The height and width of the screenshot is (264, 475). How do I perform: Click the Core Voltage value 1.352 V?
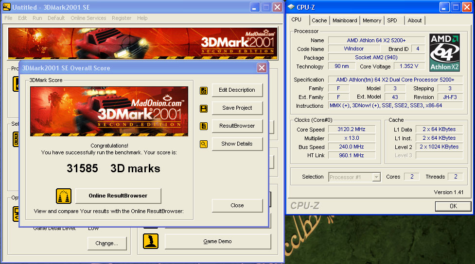tap(409, 66)
